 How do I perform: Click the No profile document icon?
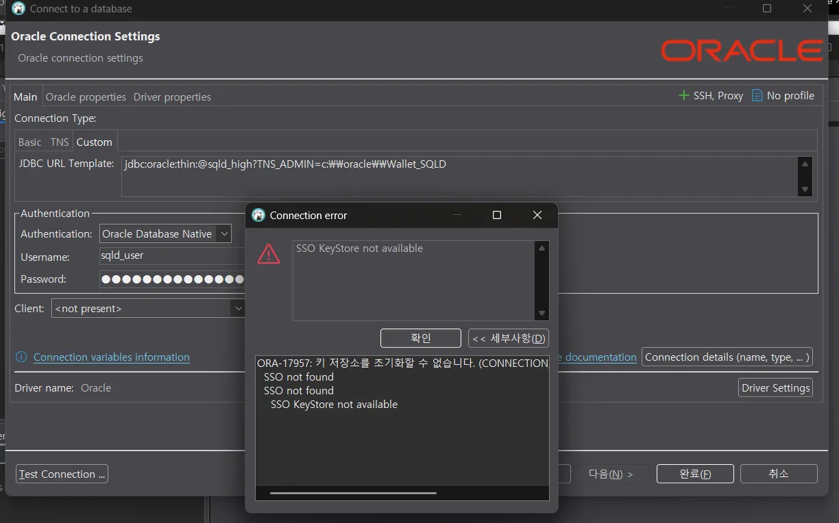pos(757,96)
